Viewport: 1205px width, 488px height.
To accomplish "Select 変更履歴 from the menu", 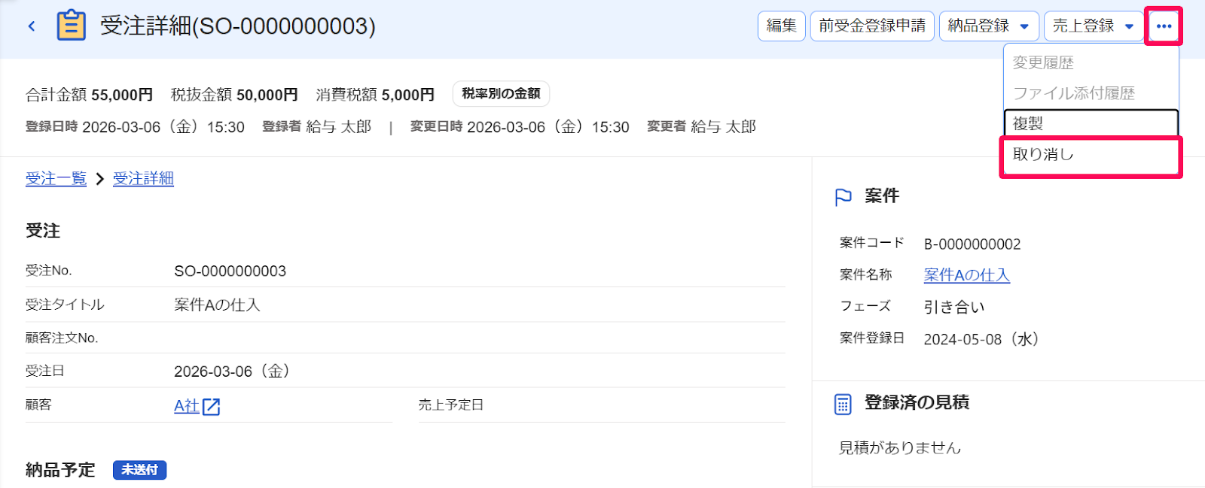I will pos(1091,62).
